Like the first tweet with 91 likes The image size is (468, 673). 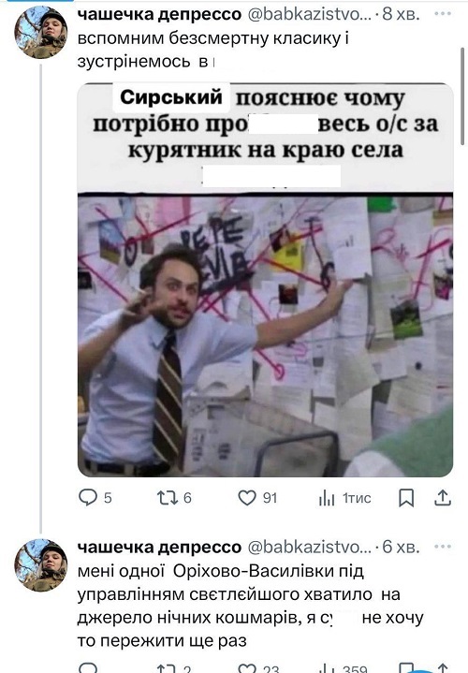[247, 497]
